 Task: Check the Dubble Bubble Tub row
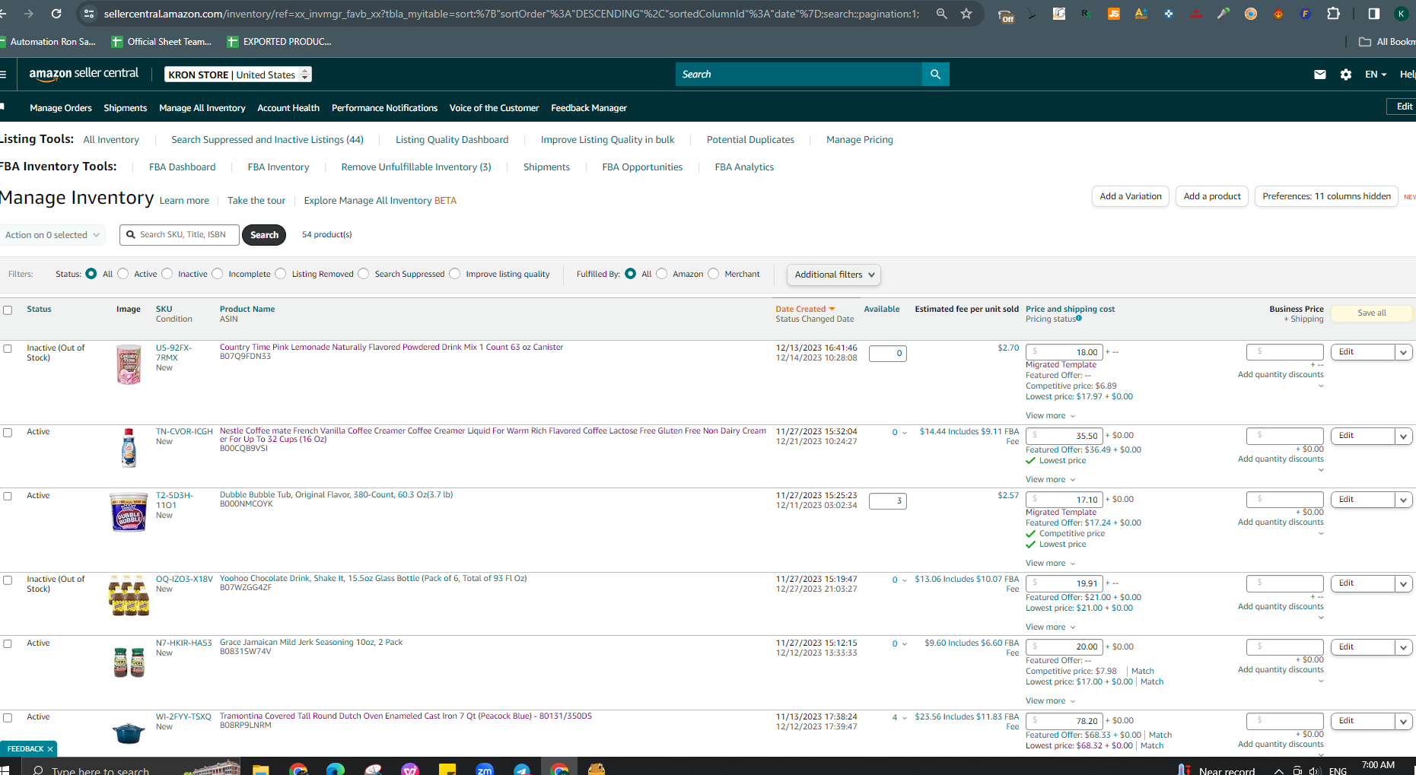[x=8, y=497]
